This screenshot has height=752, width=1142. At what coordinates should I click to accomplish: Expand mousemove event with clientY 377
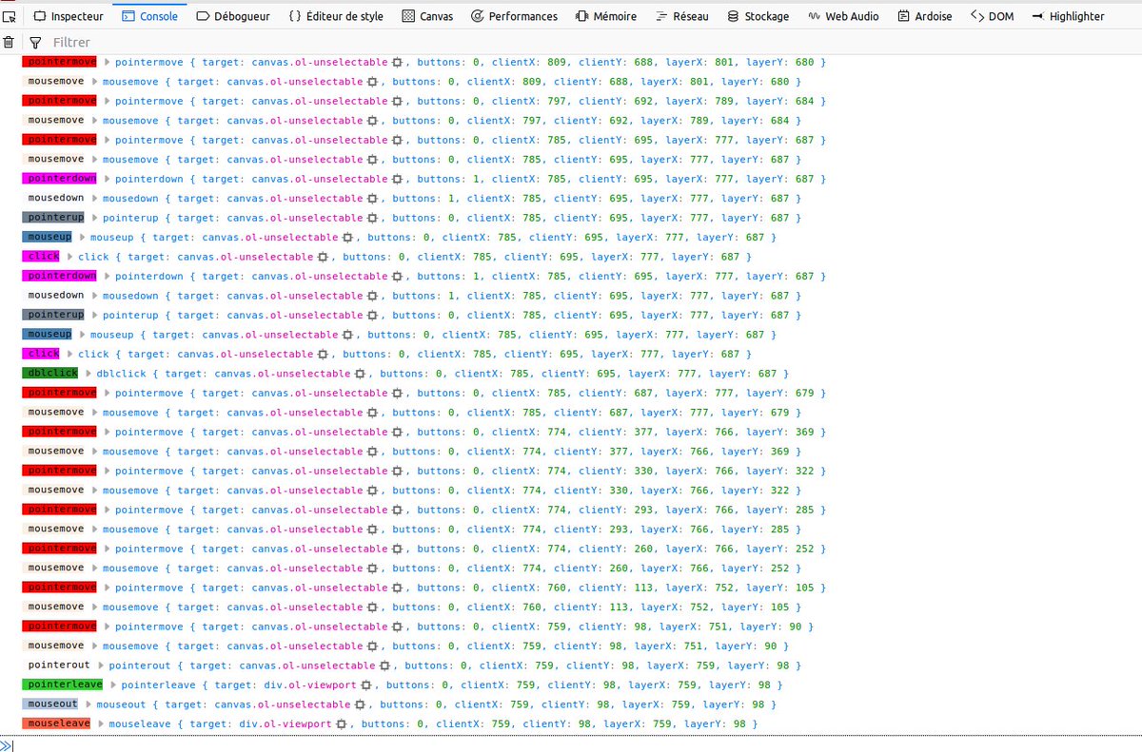point(94,452)
